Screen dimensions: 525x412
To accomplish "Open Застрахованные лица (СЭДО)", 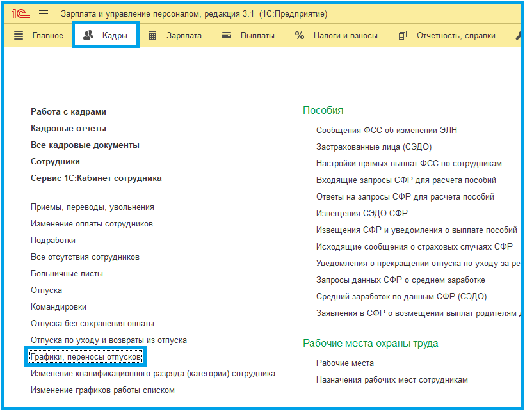I will coord(374,147).
